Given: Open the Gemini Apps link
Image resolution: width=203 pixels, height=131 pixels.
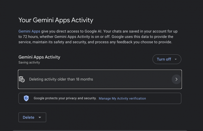Looking at the screenshot, I should [29, 31].
